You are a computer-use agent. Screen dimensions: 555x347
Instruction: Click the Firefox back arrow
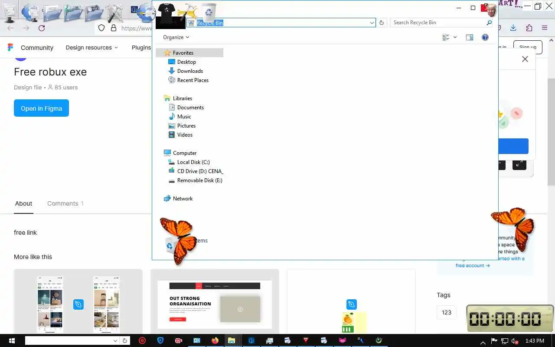point(11,28)
